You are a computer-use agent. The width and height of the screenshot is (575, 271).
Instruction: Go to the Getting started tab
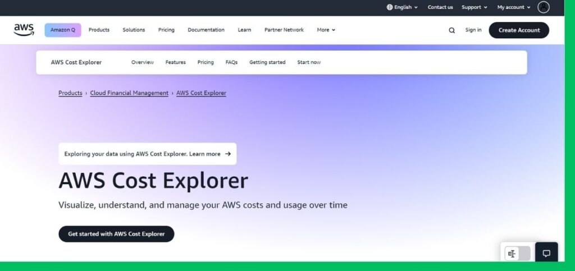[267, 62]
